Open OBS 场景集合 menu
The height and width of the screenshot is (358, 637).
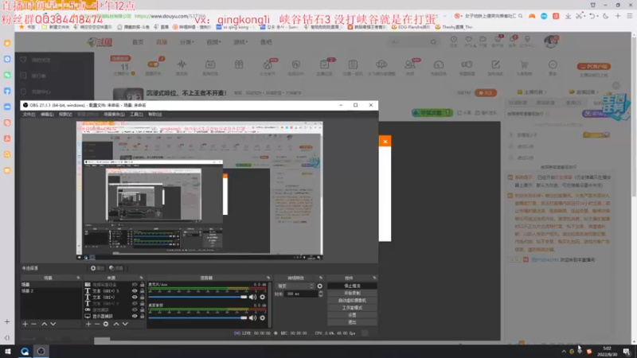[x=114, y=115]
